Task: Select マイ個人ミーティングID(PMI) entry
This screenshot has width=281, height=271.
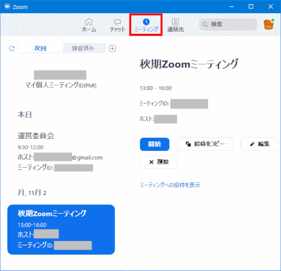Action: (x=61, y=79)
